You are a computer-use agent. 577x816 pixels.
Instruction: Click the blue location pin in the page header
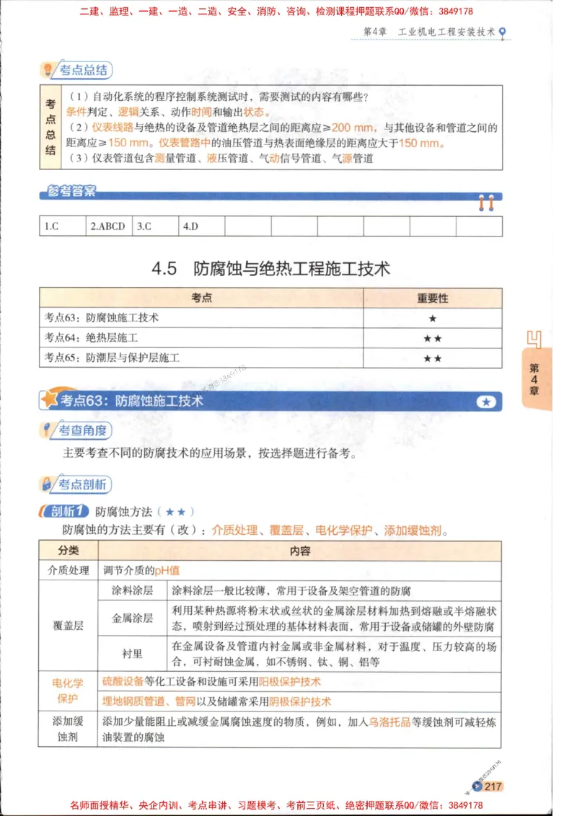503,32
